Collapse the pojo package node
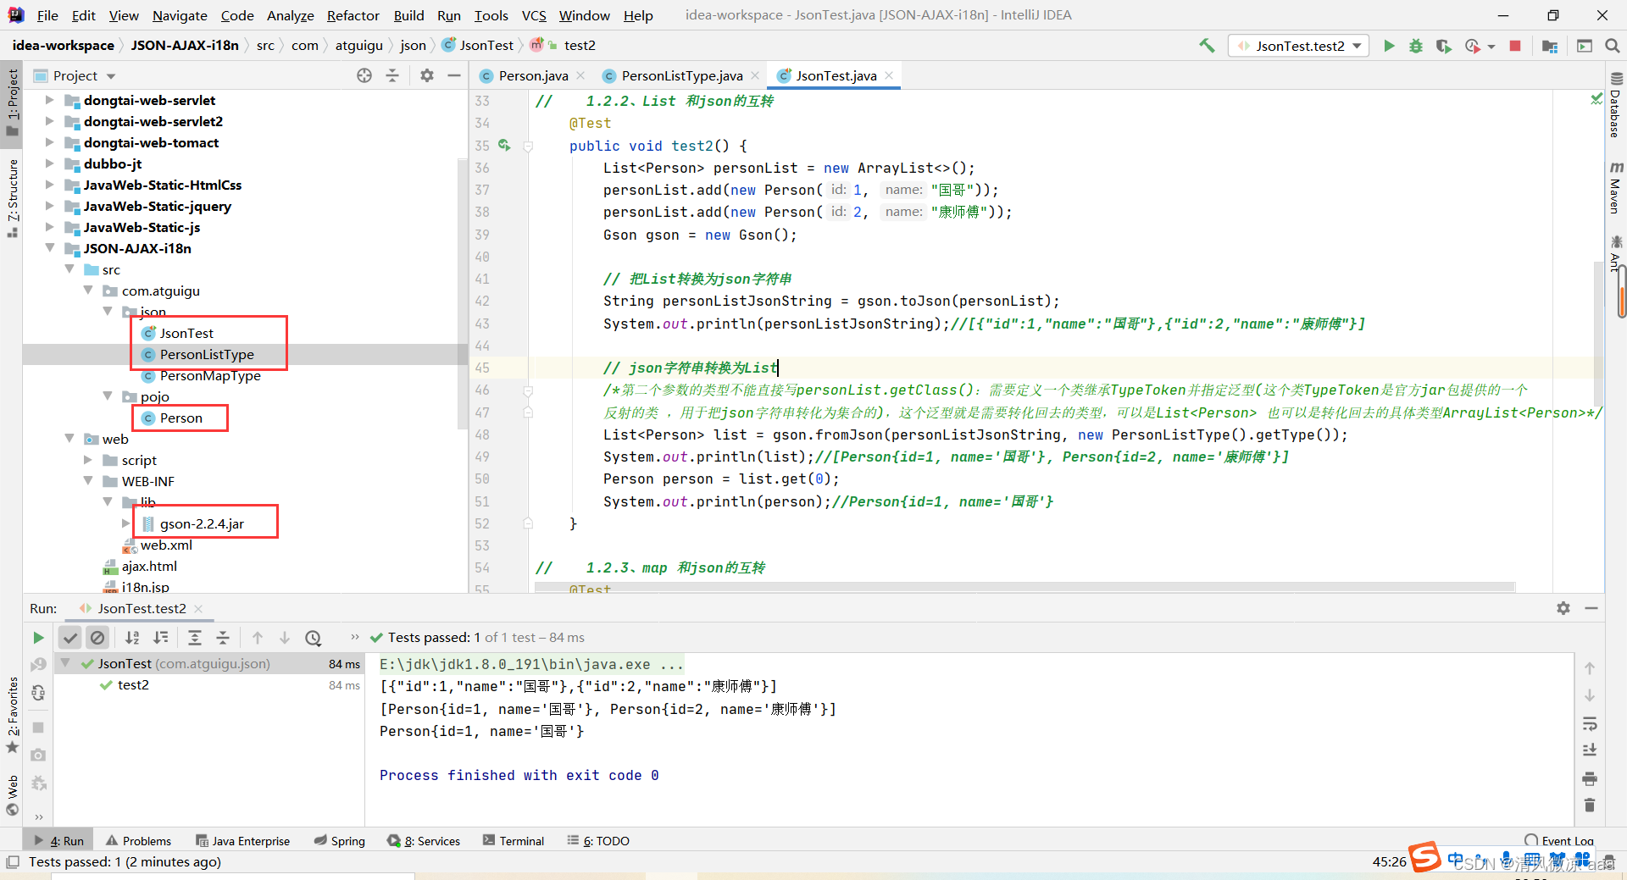The width and height of the screenshot is (1627, 880). coord(108,396)
